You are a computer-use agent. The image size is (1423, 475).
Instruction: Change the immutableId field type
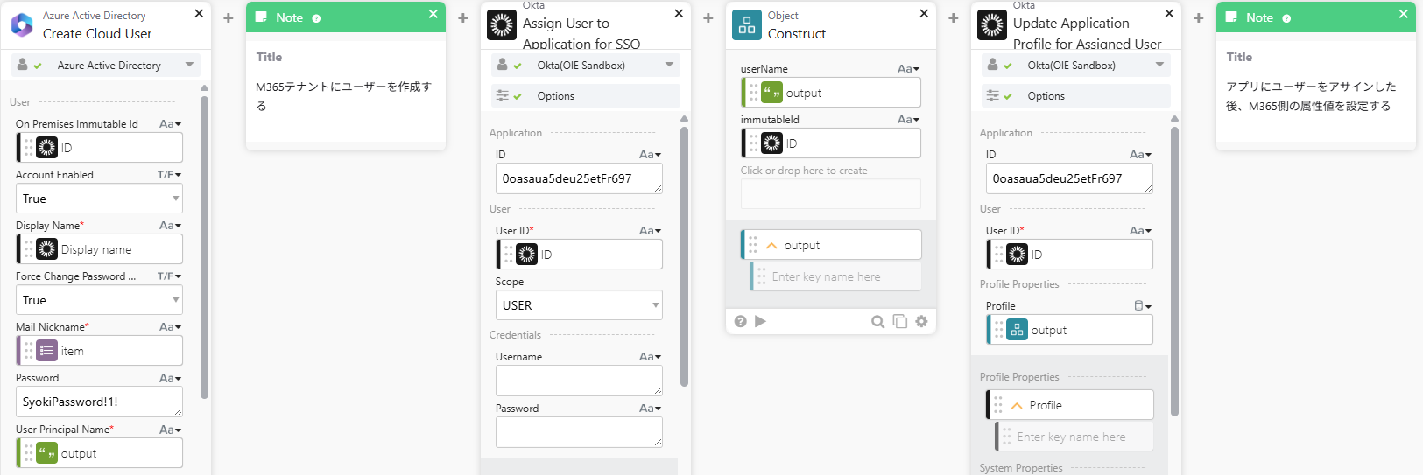point(909,120)
